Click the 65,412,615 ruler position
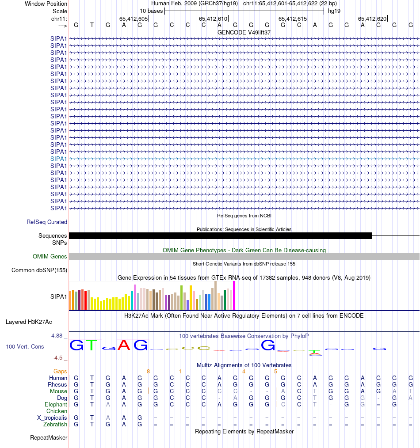The width and height of the screenshot is (420, 448). [x=293, y=19]
